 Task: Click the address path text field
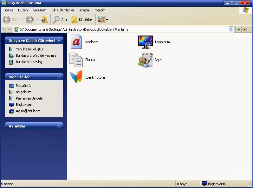(124, 29)
